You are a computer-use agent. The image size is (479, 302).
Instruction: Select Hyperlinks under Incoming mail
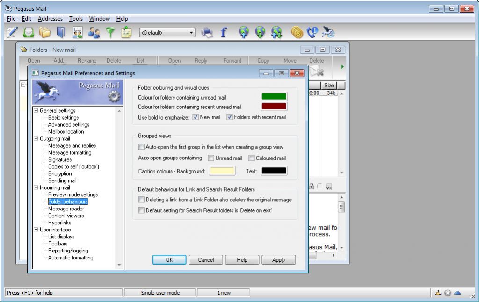[x=59, y=223]
